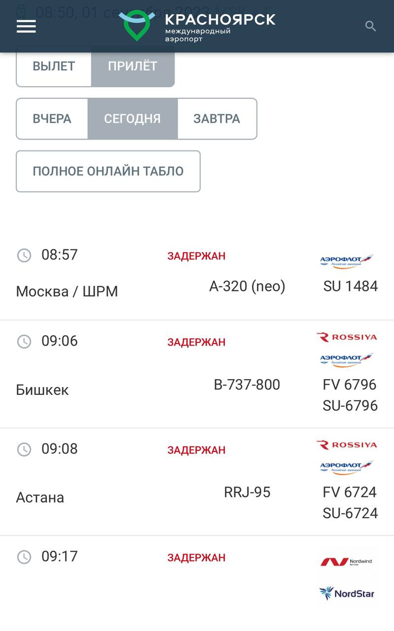Click the Nordwind Airlines logo
Image resolution: width=394 pixels, height=631 pixels.
point(347,561)
